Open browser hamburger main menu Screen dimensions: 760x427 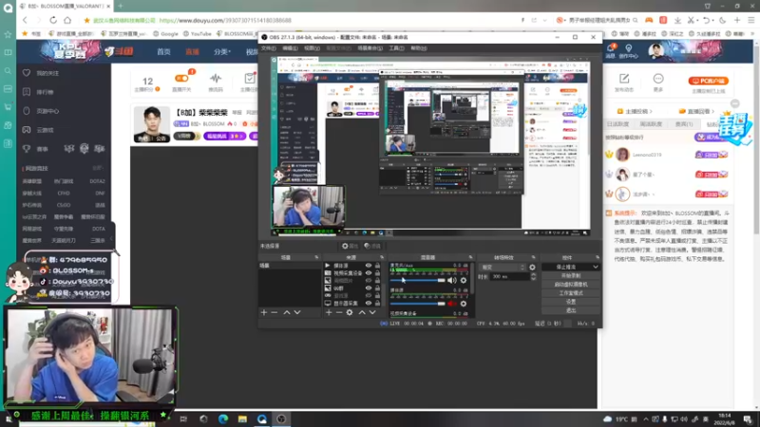[750, 20]
